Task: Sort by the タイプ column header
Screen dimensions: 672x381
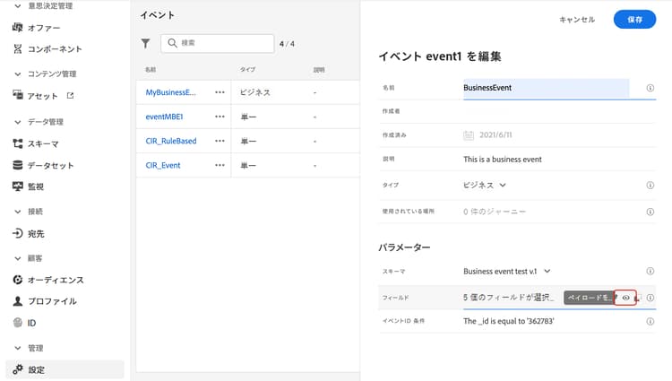Action: point(247,69)
